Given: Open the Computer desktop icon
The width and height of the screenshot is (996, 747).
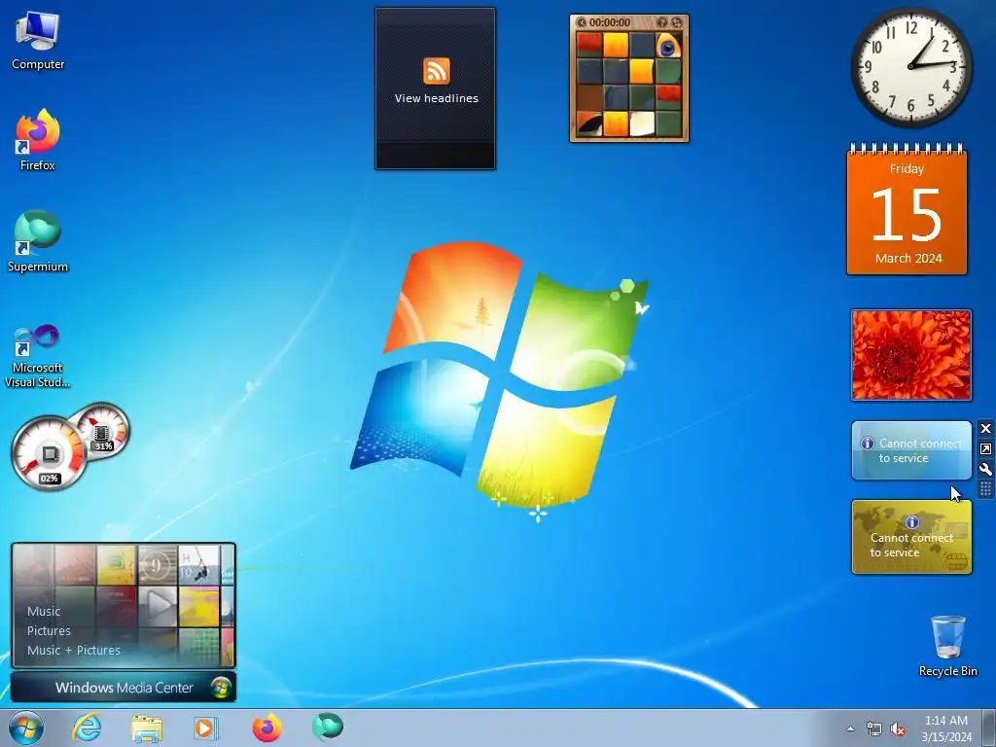Looking at the screenshot, I should (x=38, y=41).
